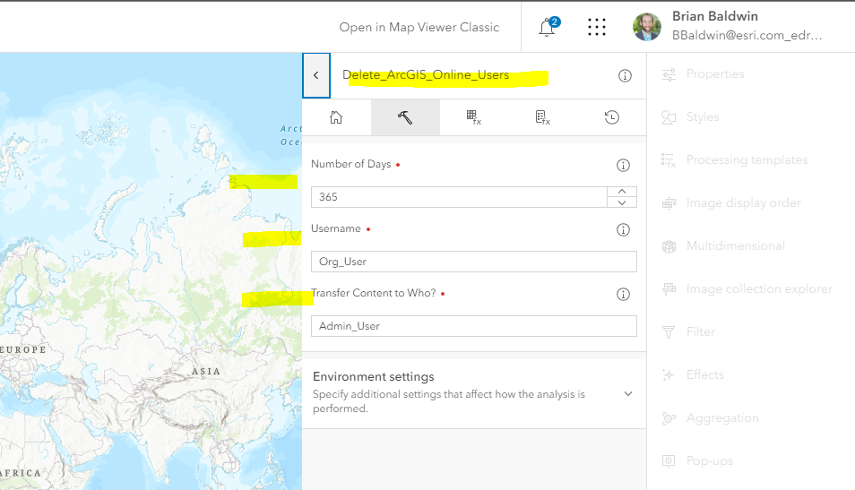Click the Processing templates icon
This screenshot has height=490, width=855.
669,160
